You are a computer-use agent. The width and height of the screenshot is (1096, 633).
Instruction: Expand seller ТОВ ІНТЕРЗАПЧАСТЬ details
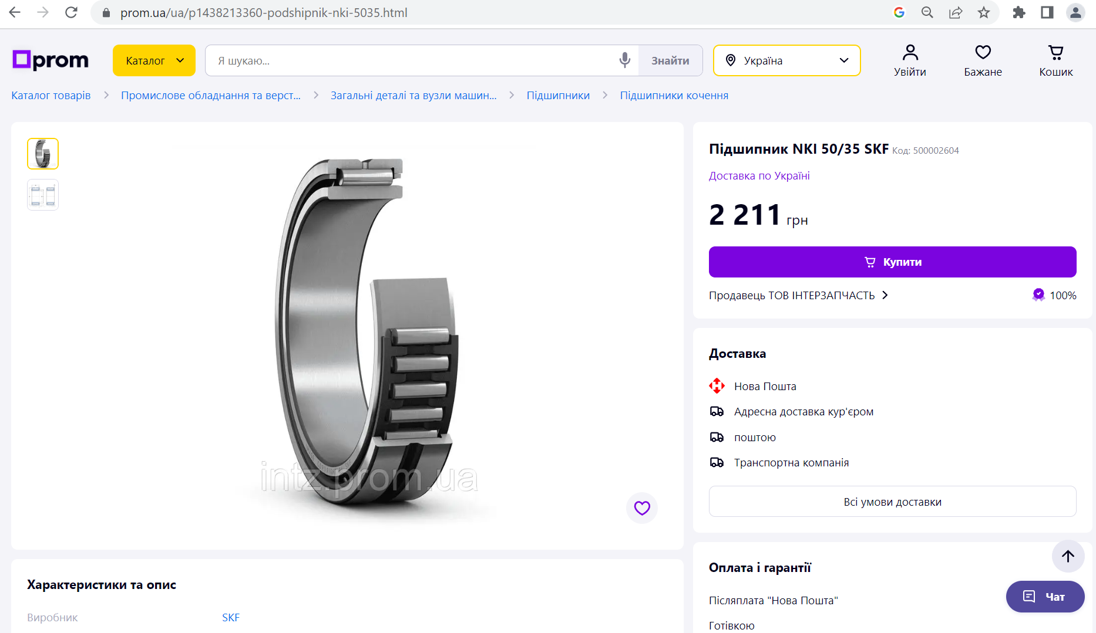point(798,295)
